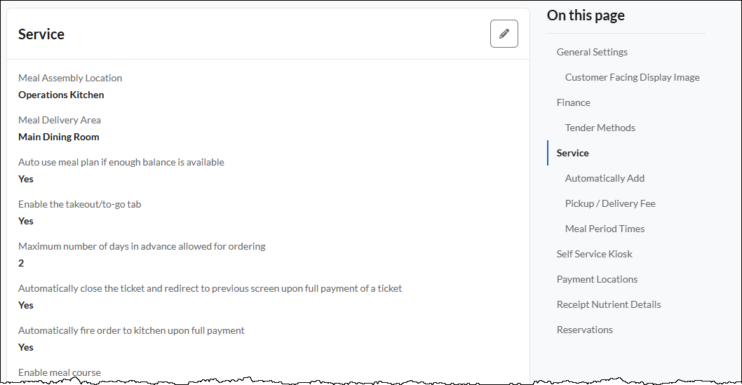Click 'Auto use meal plan if enough balance' label
The width and height of the screenshot is (742, 385).
(121, 162)
